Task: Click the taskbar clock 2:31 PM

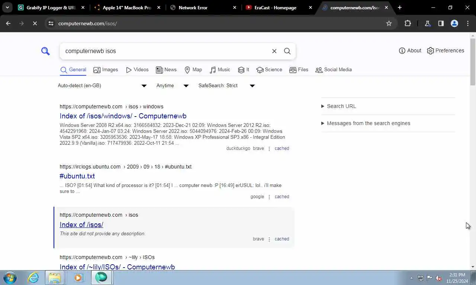Action: tap(457, 278)
